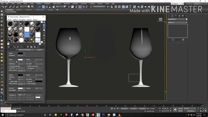The height and width of the screenshot is (117, 208).
Task: Click the VRayMtl material type button
Action: click(40, 50)
